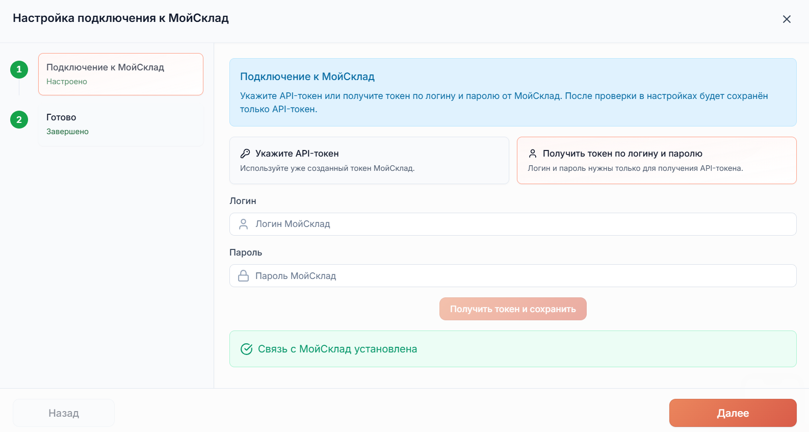The image size is (809, 432).
Task: Go to the Готово step
Action: point(121,124)
